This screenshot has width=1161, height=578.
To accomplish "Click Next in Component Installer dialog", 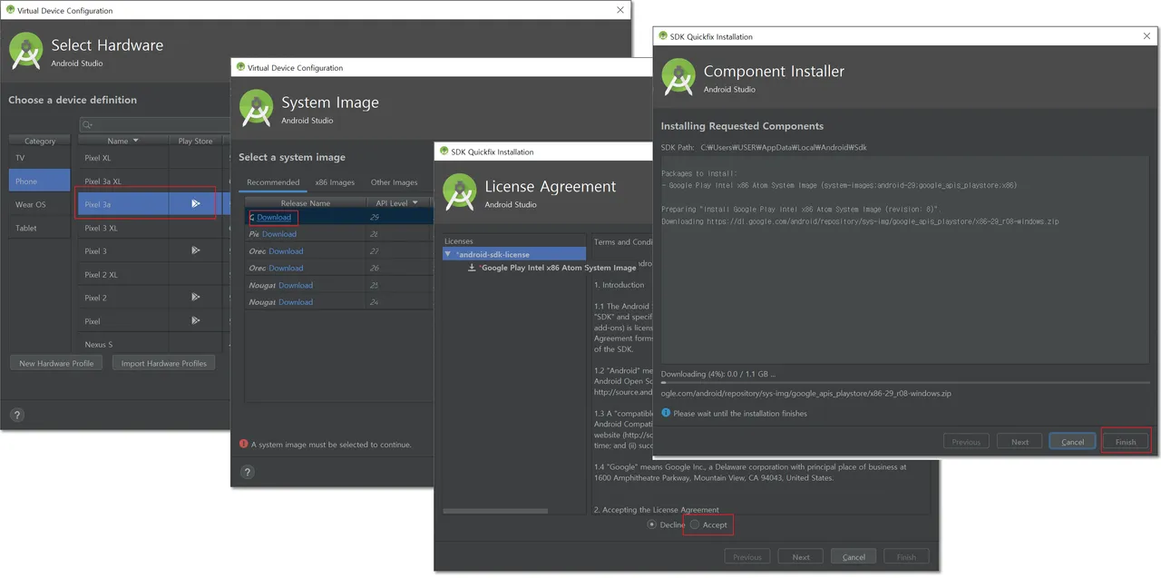I will (x=1020, y=442).
